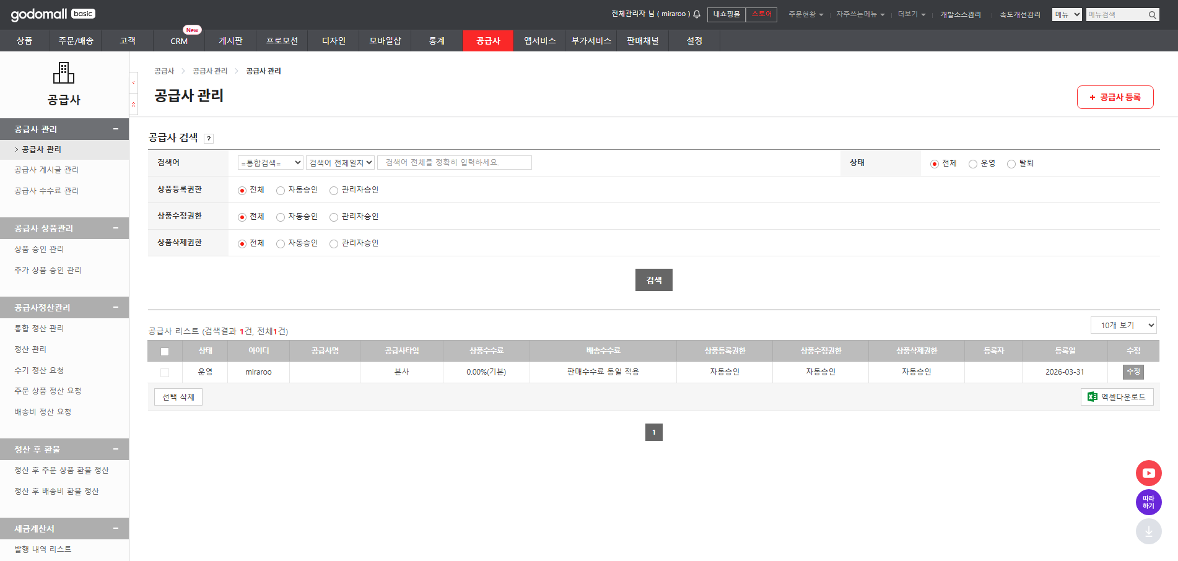Click the 공급사 등록 button

point(1115,97)
